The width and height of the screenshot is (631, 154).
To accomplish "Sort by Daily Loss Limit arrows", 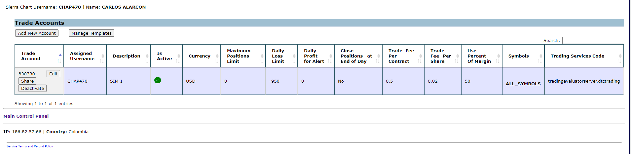I will click(x=294, y=58).
